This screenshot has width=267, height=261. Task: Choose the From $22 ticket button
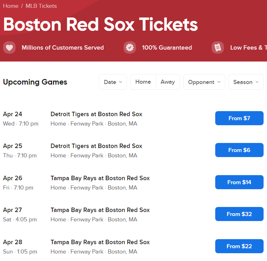click(239, 246)
